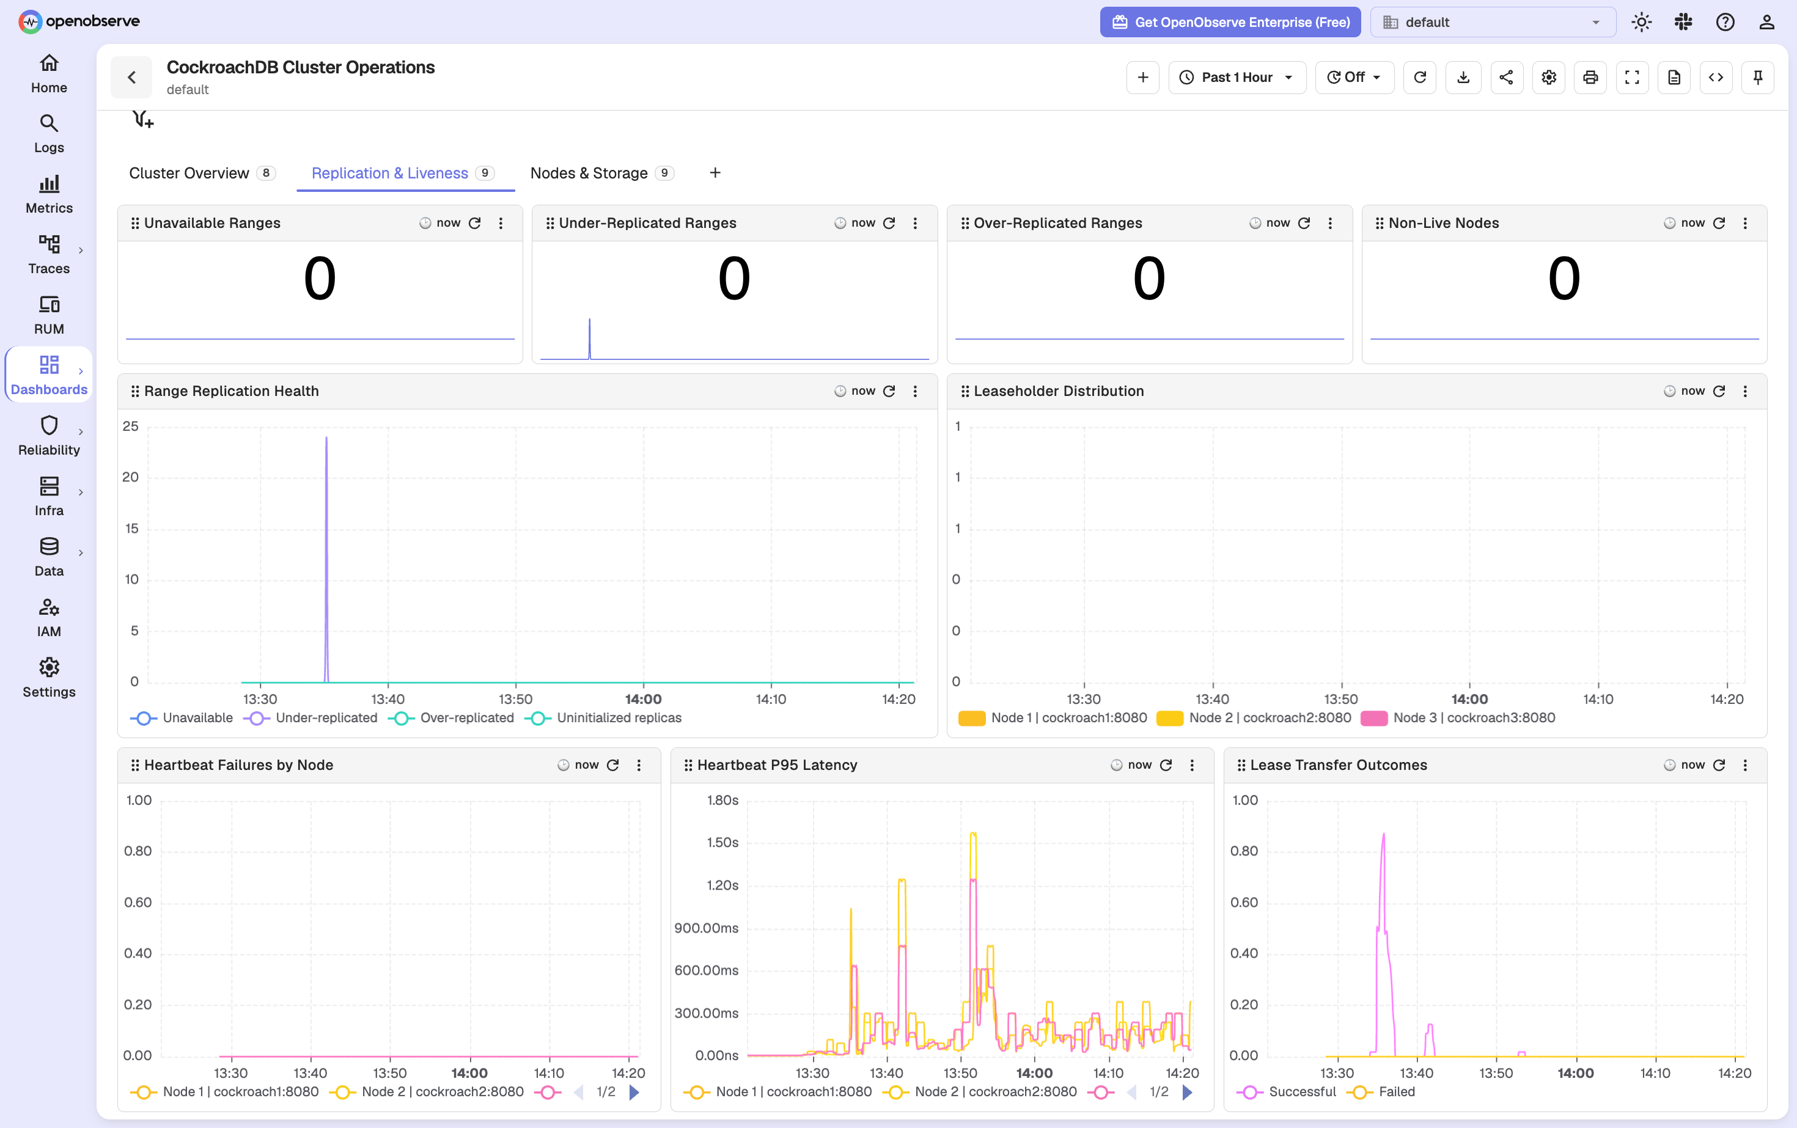Open dashboard settings gear
The height and width of the screenshot is (1128, 1797).
(x=1549, y=77)
